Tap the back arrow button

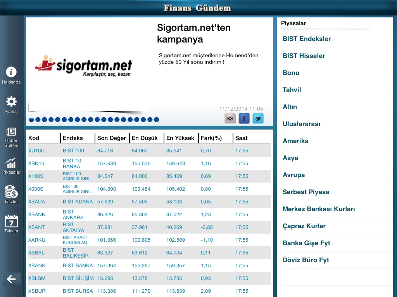(11, 279)
